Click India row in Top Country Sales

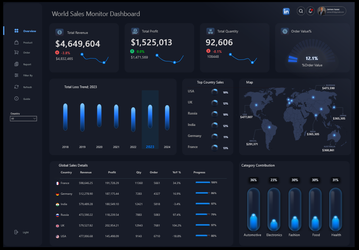click(208, 125)
